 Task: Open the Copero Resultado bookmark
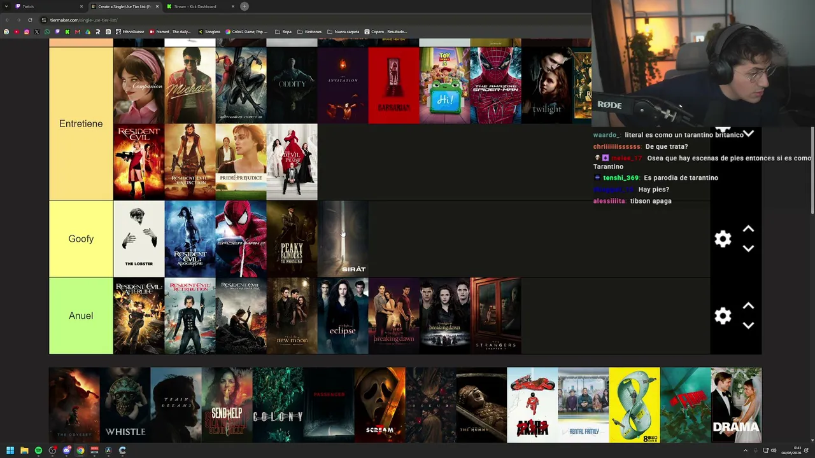(x=385, y=32)
